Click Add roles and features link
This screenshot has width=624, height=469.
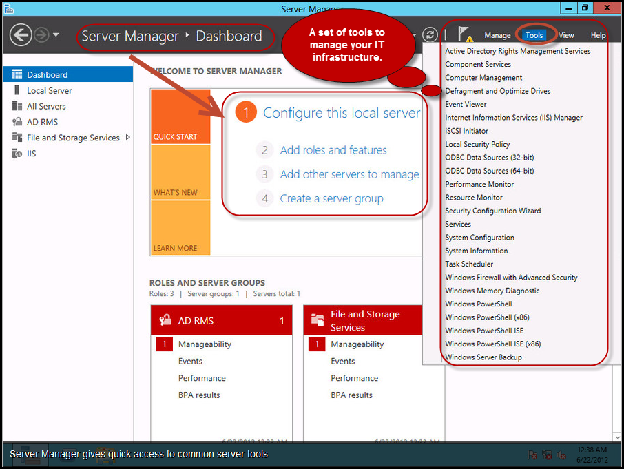coord(333,150)
